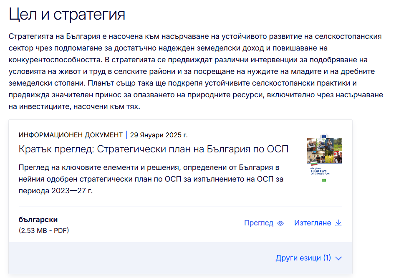
Task: Click the date 29 Януари 2025 г.
Action: click(x=159, y=135)
